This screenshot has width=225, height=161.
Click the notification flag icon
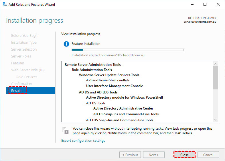66,130
